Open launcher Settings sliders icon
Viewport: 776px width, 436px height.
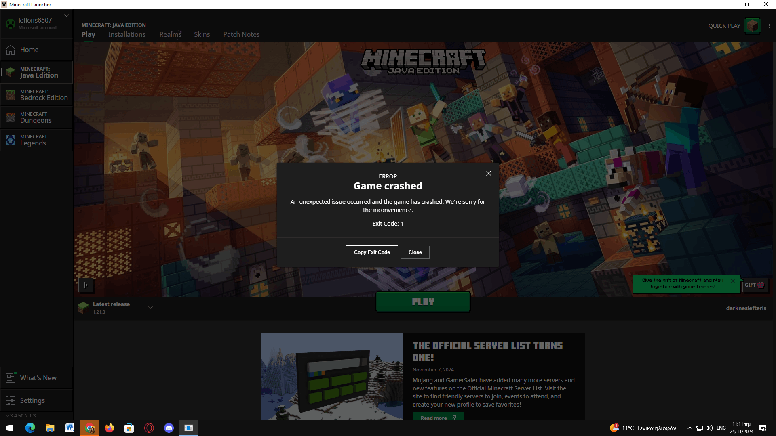pos(11,400)
